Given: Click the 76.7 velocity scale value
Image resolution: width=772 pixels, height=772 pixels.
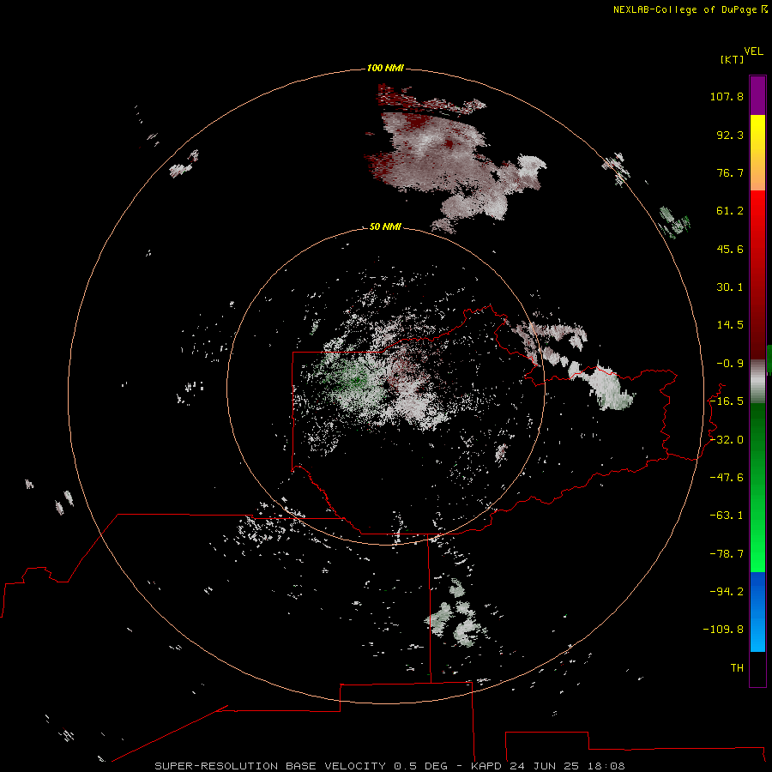Looking at the screenshot, I should 730,172.
